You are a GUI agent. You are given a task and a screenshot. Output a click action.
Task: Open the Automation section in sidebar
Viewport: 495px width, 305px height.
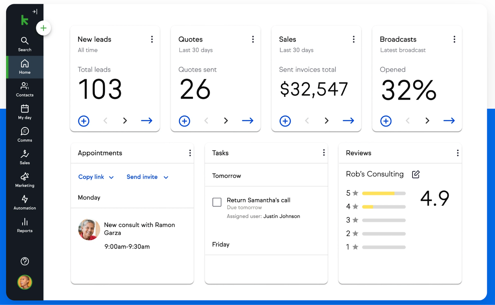[x=25, y=202]
